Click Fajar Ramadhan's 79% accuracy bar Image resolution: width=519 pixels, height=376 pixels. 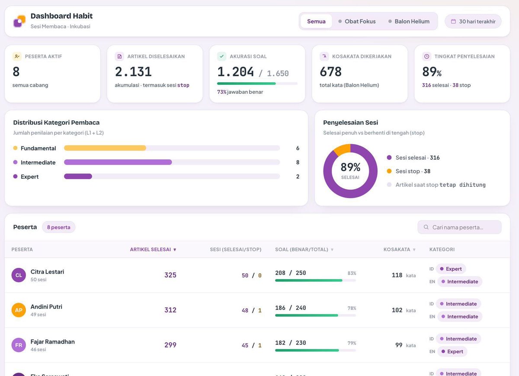(x=315, y=350)
